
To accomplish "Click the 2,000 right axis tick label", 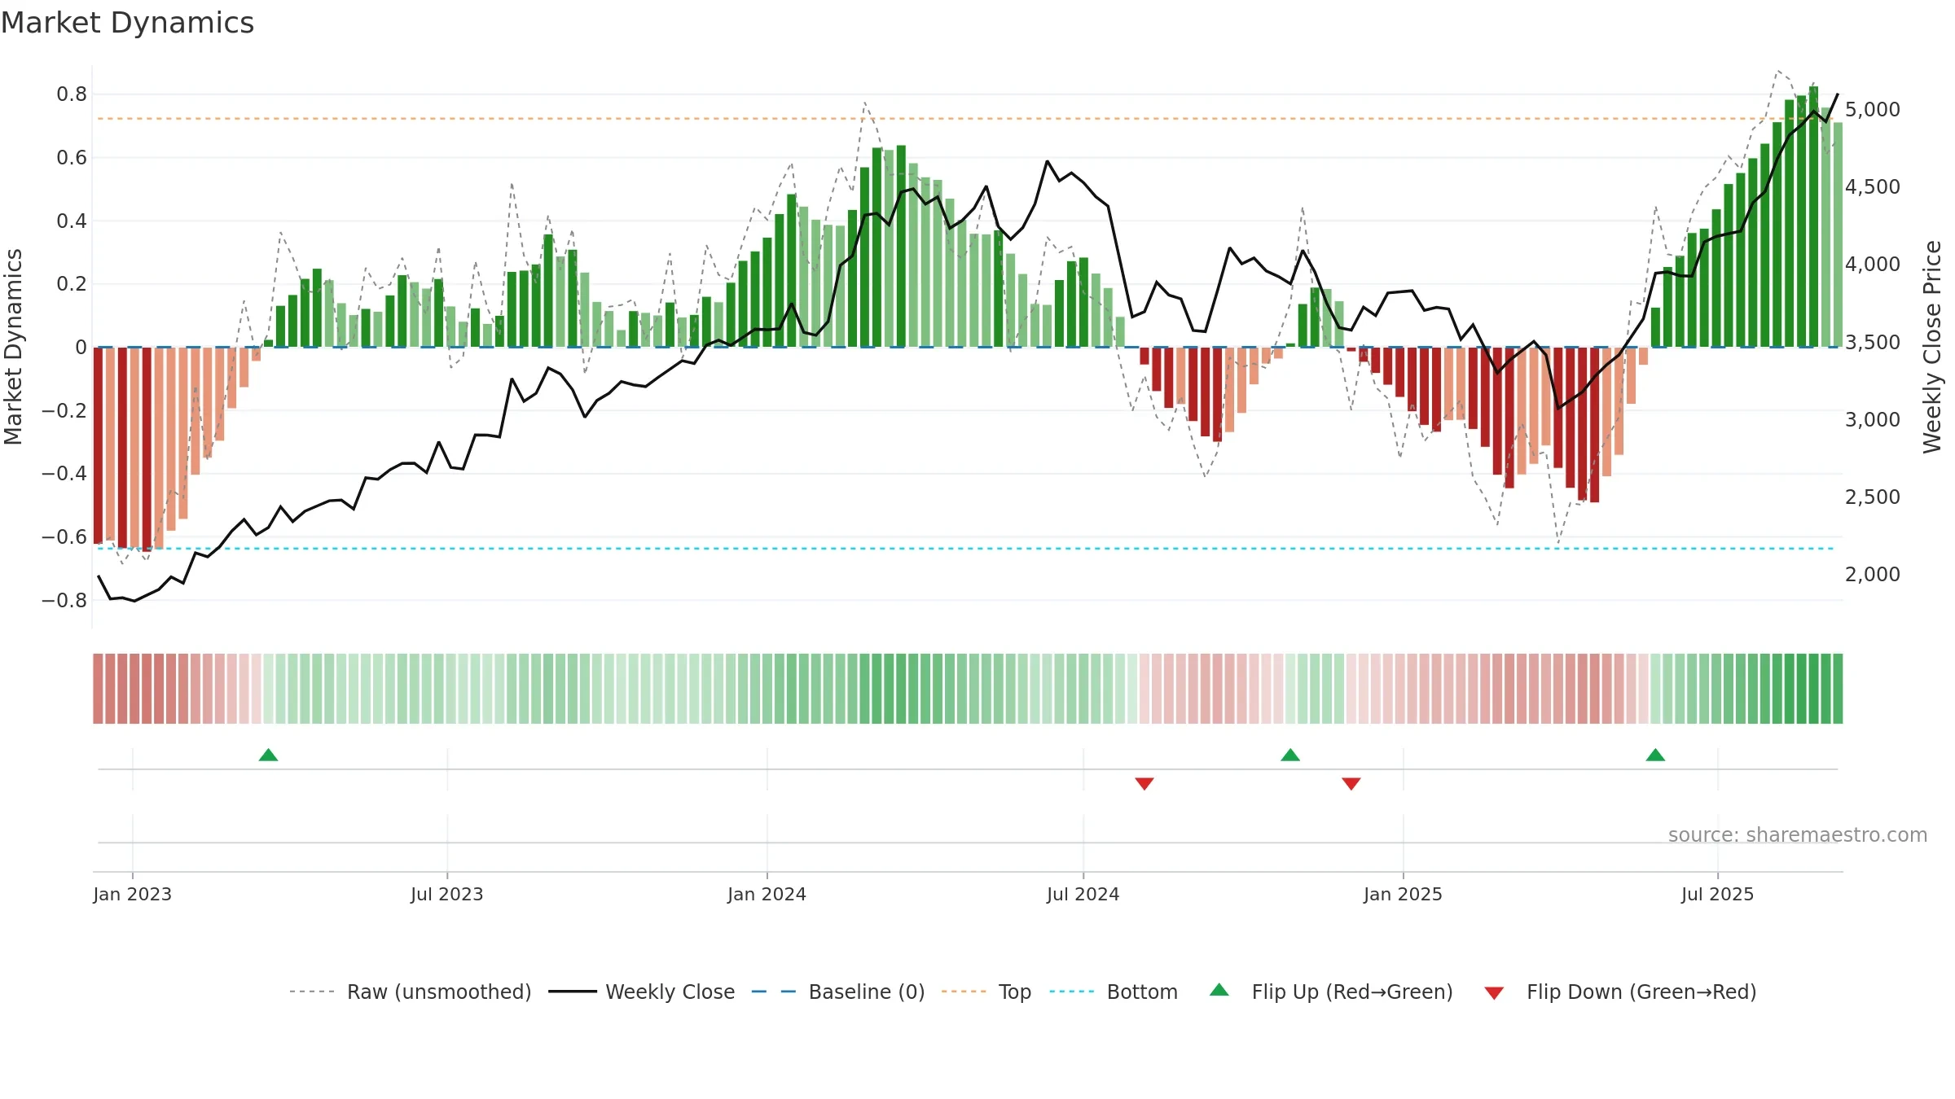I will (1873, 574).
